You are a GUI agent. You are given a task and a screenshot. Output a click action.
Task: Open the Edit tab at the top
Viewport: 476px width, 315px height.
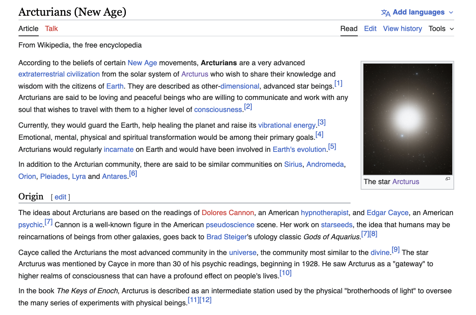coord(370,29)
